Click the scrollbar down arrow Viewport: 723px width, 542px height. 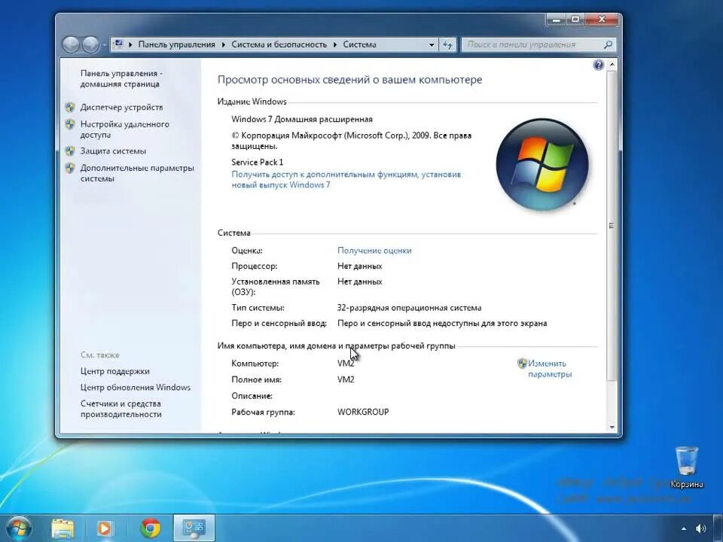[612, 427]
